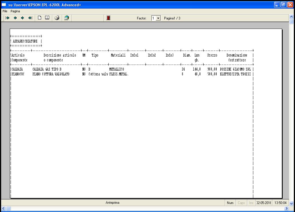Image resolution: width=295 pixels, height=212 pixels.
Task: Click the Caps indicator in status bar
Action: tap(241, 203)
